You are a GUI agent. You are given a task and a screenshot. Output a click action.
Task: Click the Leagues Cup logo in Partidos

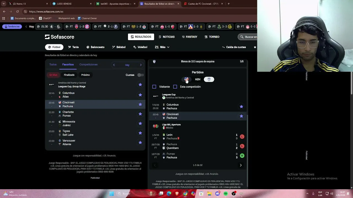pos(156,96)
